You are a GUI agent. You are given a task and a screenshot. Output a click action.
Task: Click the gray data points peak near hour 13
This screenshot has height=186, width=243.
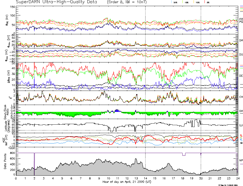[136, 162]
